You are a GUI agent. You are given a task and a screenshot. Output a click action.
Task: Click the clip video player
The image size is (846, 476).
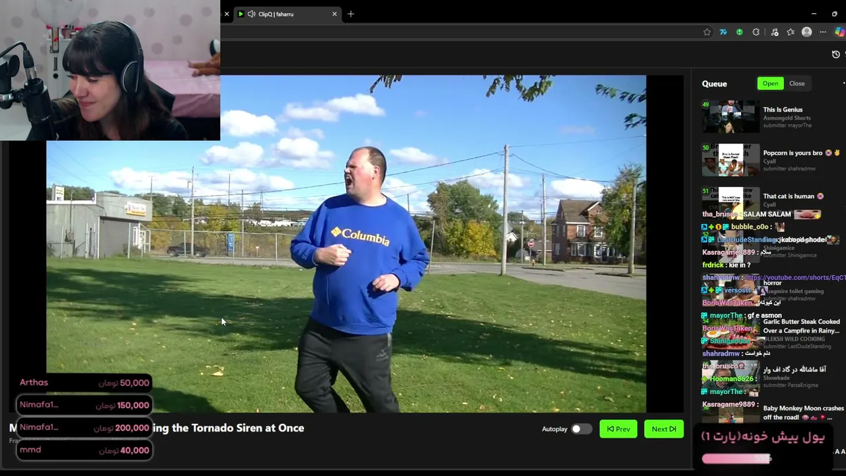(346, 244)
